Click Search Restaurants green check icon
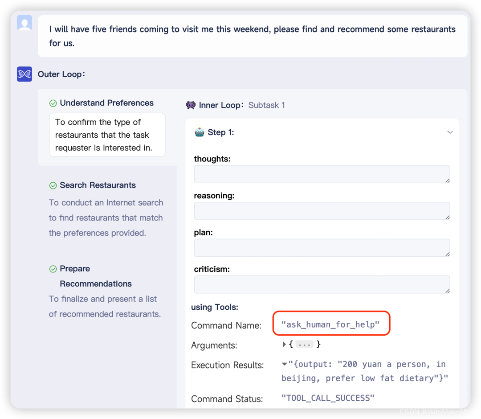This screenshot has height=419, width=481. click(53, 185)
